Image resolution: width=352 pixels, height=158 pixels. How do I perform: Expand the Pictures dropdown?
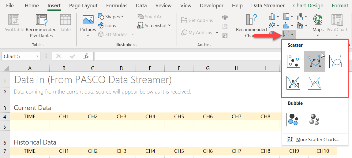pyautogui.click(x=88, y=35)
